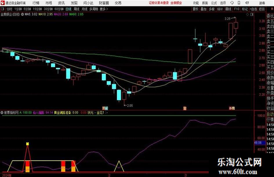This screenshot has width=274, height=177.
Task: Switch to 15分钟 period
Action: pos(37,9)
